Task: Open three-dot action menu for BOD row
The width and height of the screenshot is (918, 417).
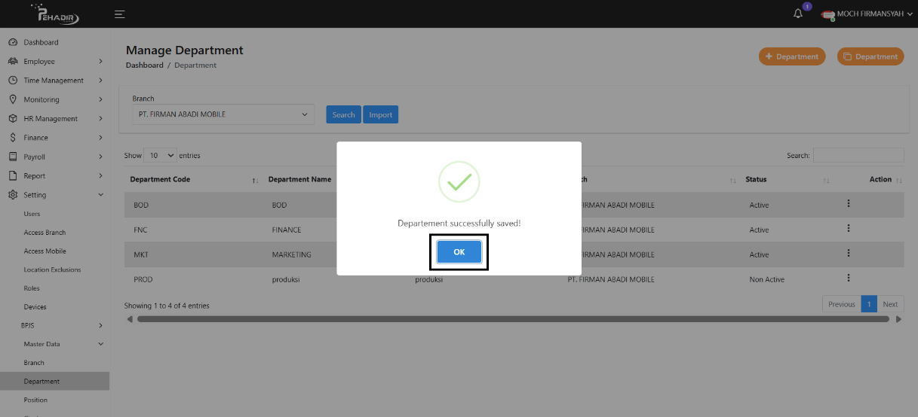Action: tap(849, 204)
